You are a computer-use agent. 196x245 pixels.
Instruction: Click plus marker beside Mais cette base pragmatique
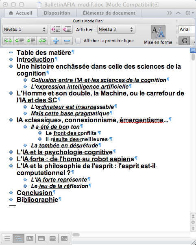click(x=25, y=113)
